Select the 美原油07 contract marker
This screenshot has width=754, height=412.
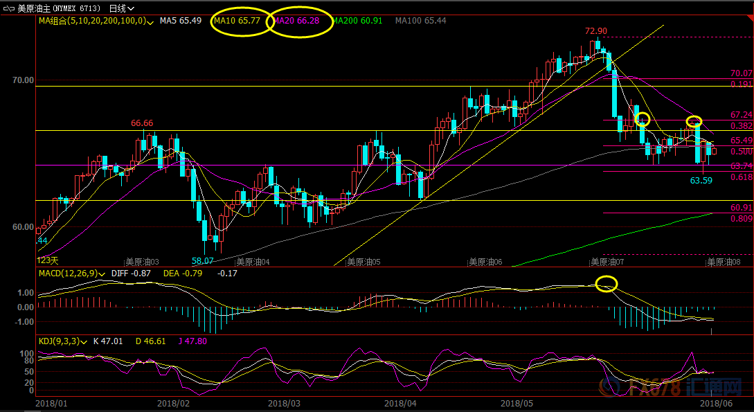607,262
